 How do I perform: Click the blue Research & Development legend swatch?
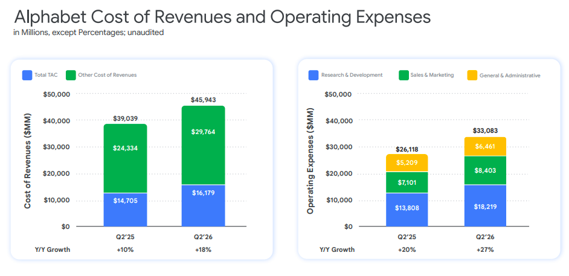pyautogui.click(x=313, y=75)
